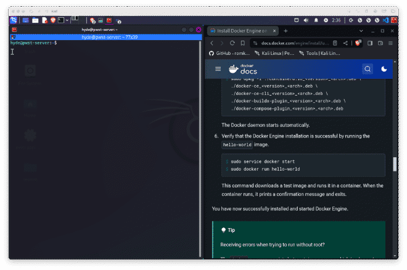Screen dimensions: 407x270
Task: Go forward in browser history
Action: (221, 43)
